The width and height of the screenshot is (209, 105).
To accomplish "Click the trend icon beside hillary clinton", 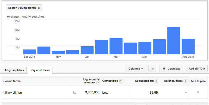I will coord(75,92).
